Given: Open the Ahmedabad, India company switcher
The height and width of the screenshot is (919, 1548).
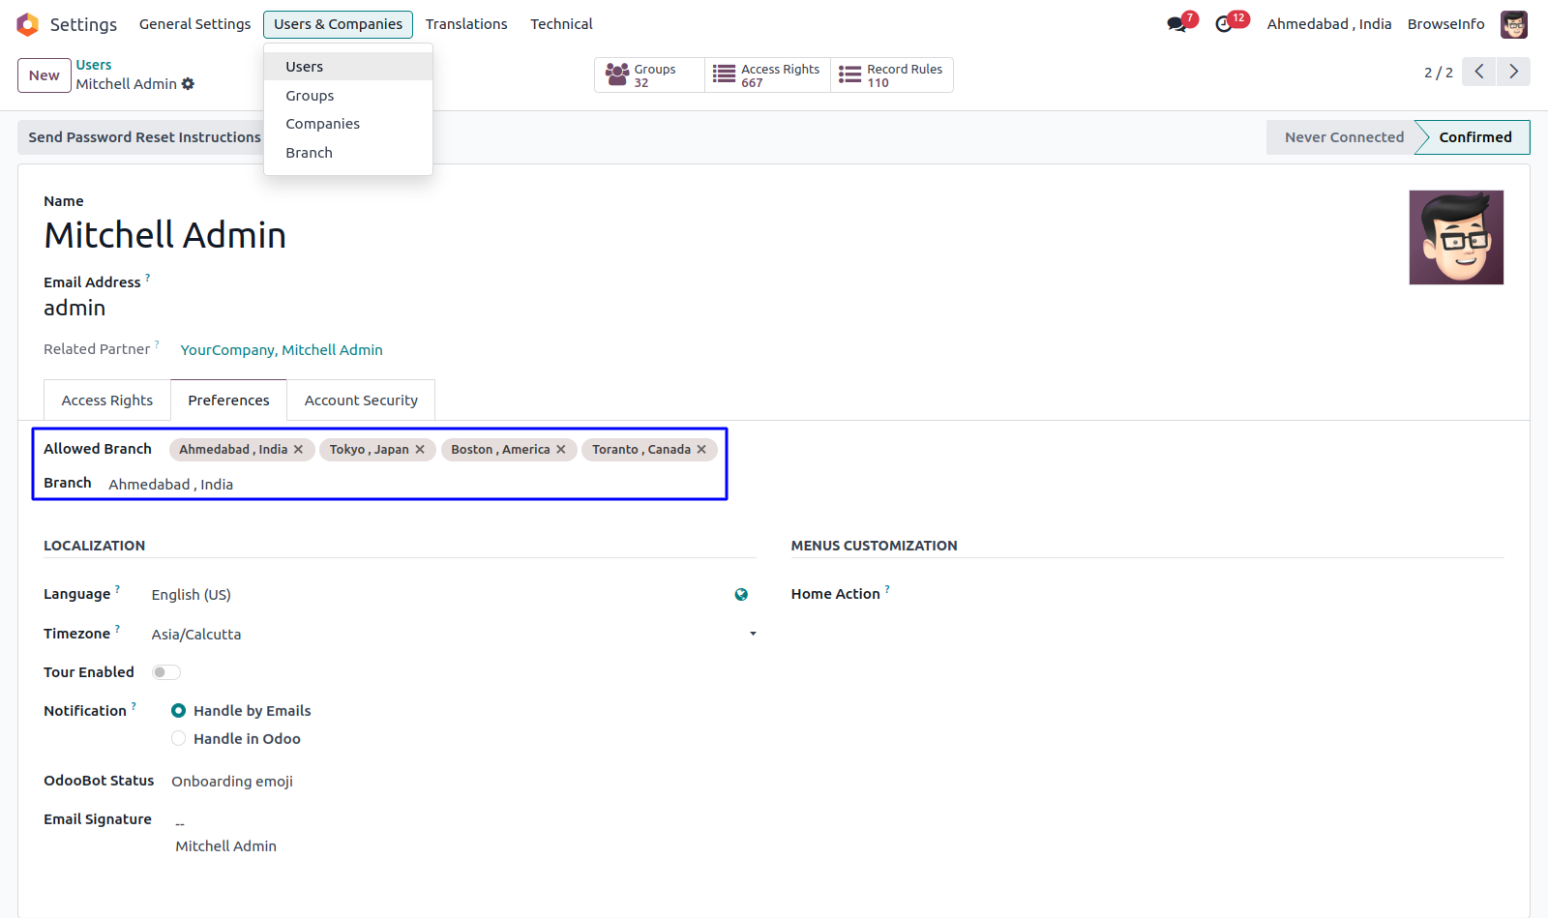Looking at the screenshot, I should [x=1328, y=24].
